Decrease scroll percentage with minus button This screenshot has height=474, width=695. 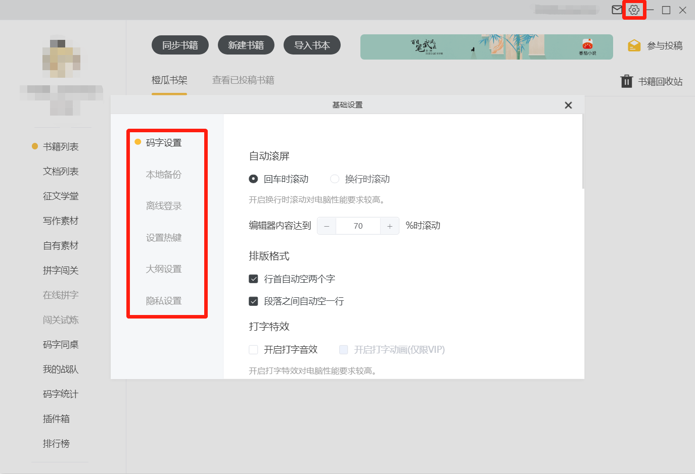(327, 226)
